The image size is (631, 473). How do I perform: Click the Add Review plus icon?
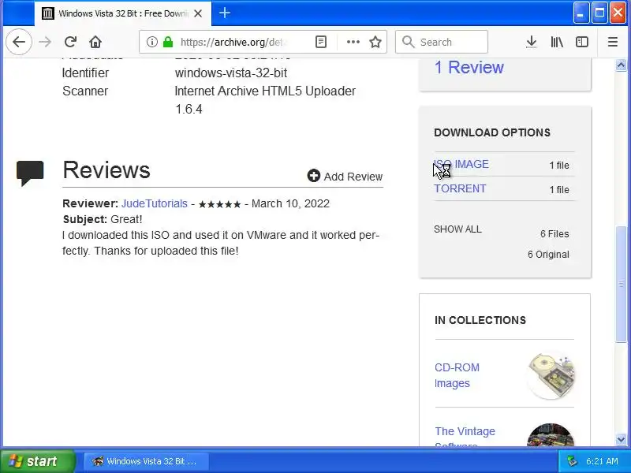pos(313,175)
